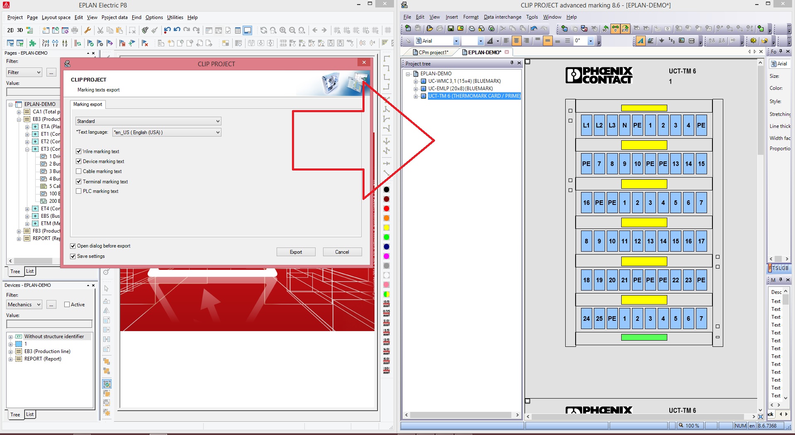Expand REPORT (Report) in Devices tree
The height and width of the screenshot is (435, 795).
10,359
